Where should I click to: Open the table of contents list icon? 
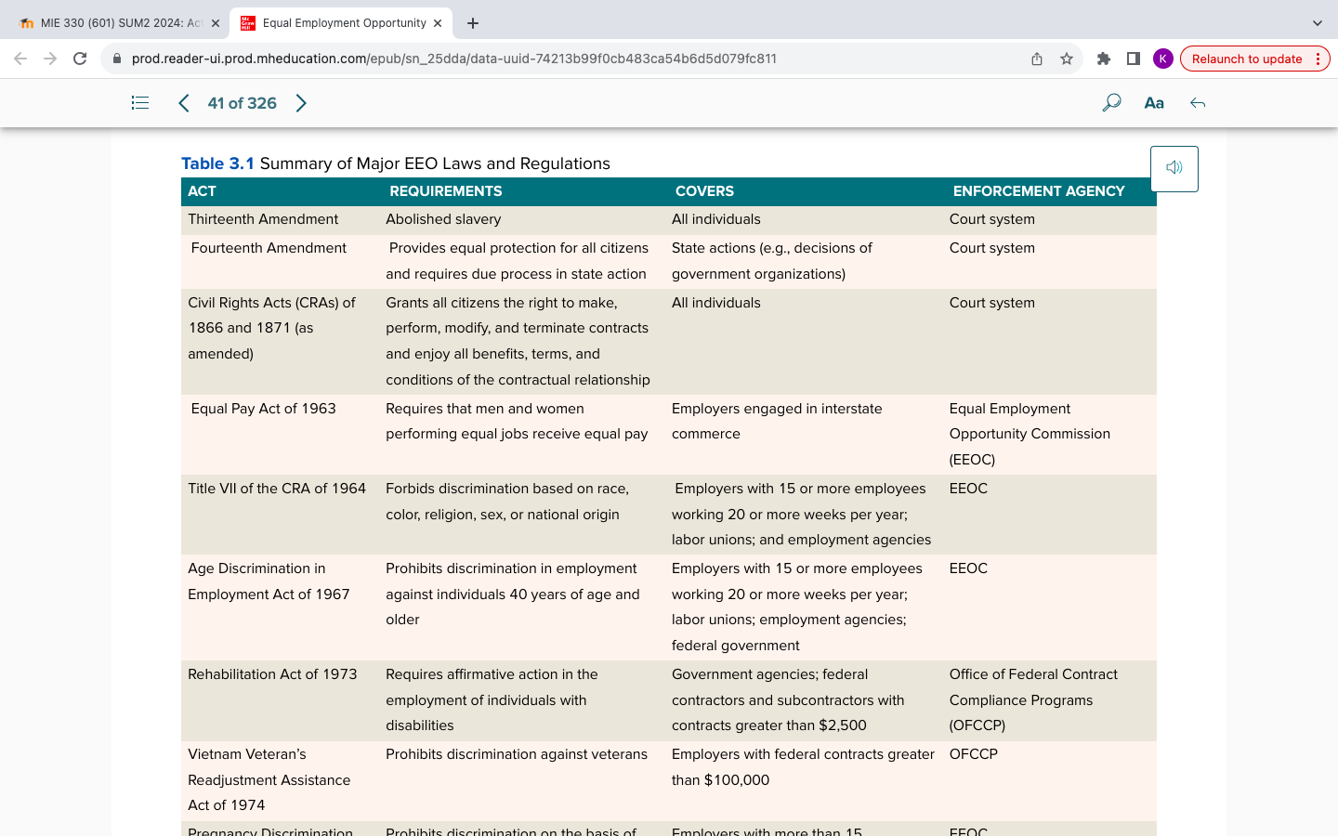coord(140,103)
